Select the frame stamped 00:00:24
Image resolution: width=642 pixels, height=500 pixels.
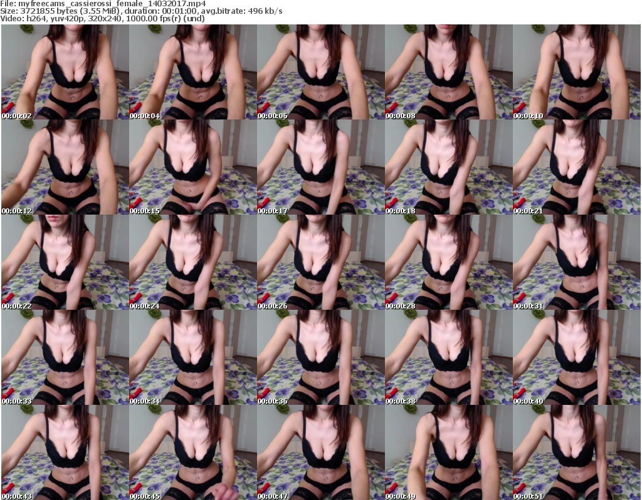[x=193, y=262]
